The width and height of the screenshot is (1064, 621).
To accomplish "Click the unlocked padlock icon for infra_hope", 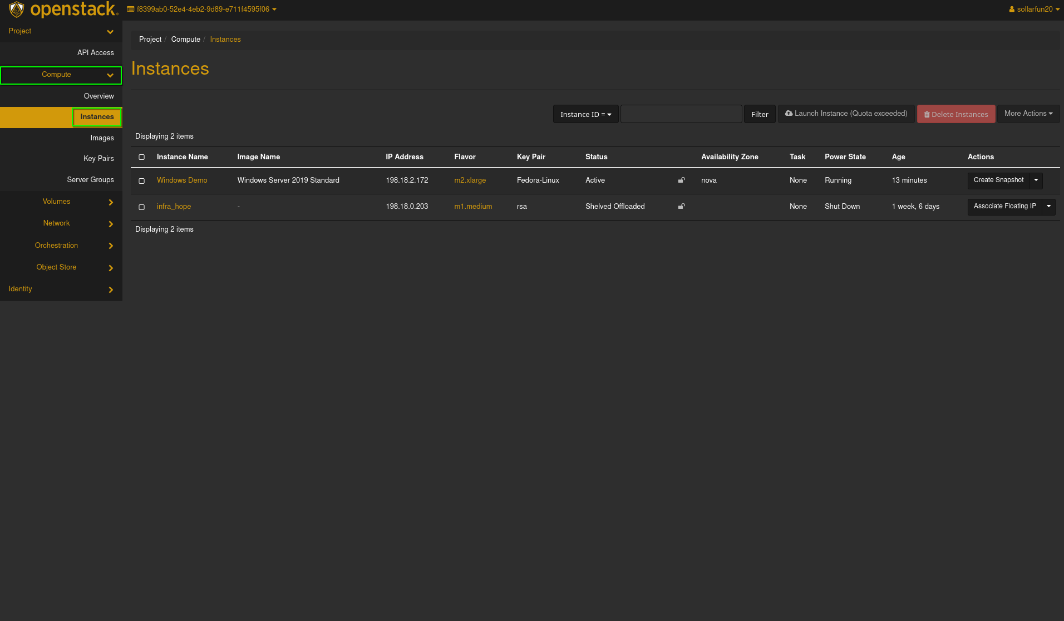I will [681, 206].
